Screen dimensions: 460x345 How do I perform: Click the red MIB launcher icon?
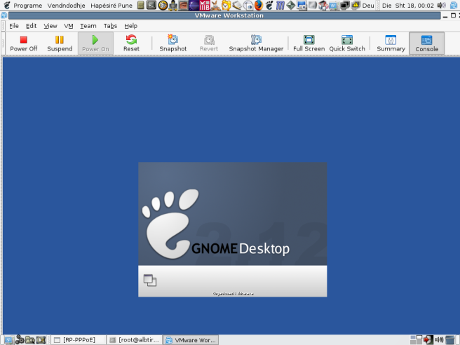[205, 6]
